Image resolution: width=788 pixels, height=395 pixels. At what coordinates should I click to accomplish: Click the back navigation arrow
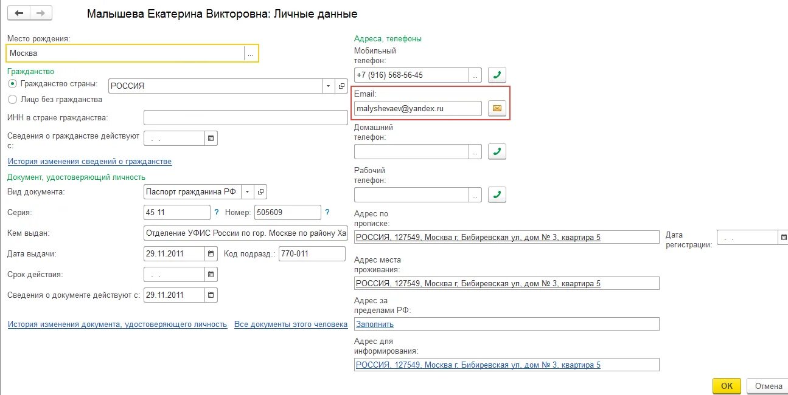pos(19,13)
